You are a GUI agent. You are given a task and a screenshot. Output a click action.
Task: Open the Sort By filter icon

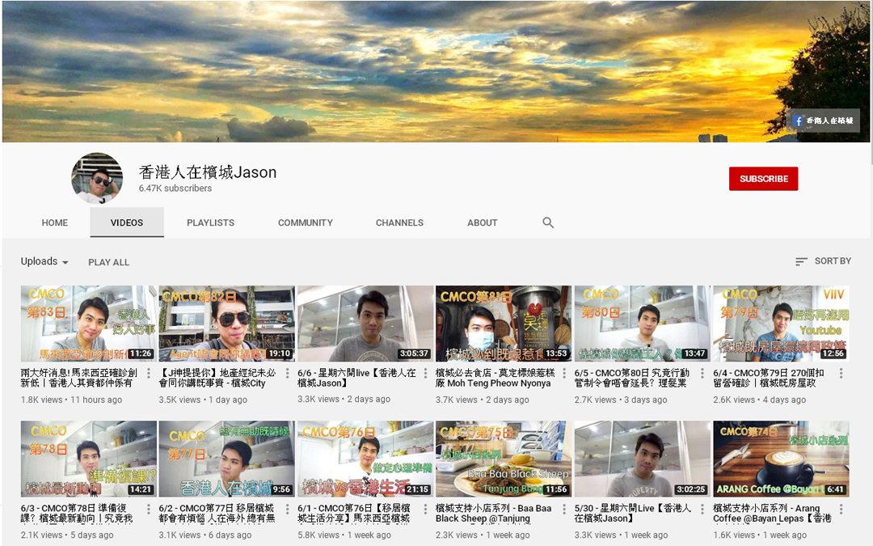[x=801, y=261]
